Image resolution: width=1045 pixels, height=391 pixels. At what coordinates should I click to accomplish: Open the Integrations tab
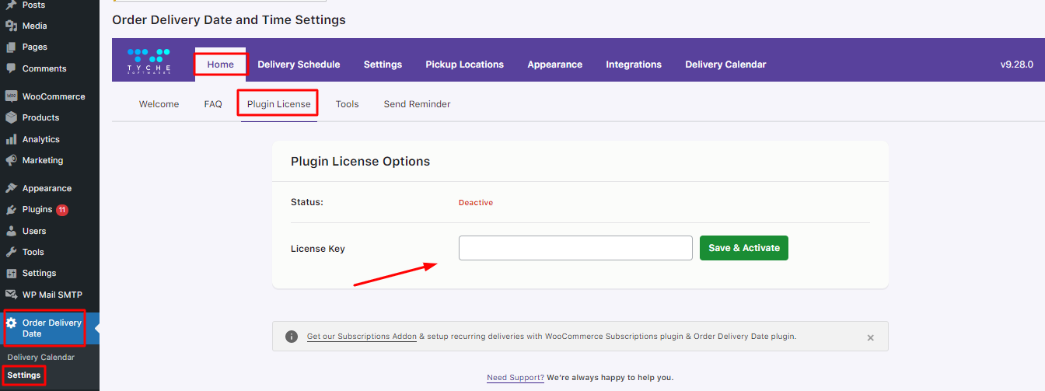pos(634,65)
